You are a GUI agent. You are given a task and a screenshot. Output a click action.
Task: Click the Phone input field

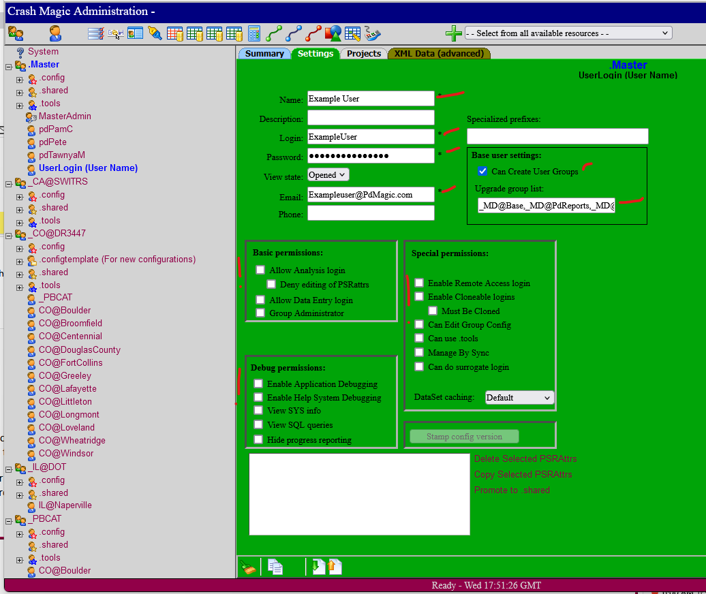pos(371,213)
